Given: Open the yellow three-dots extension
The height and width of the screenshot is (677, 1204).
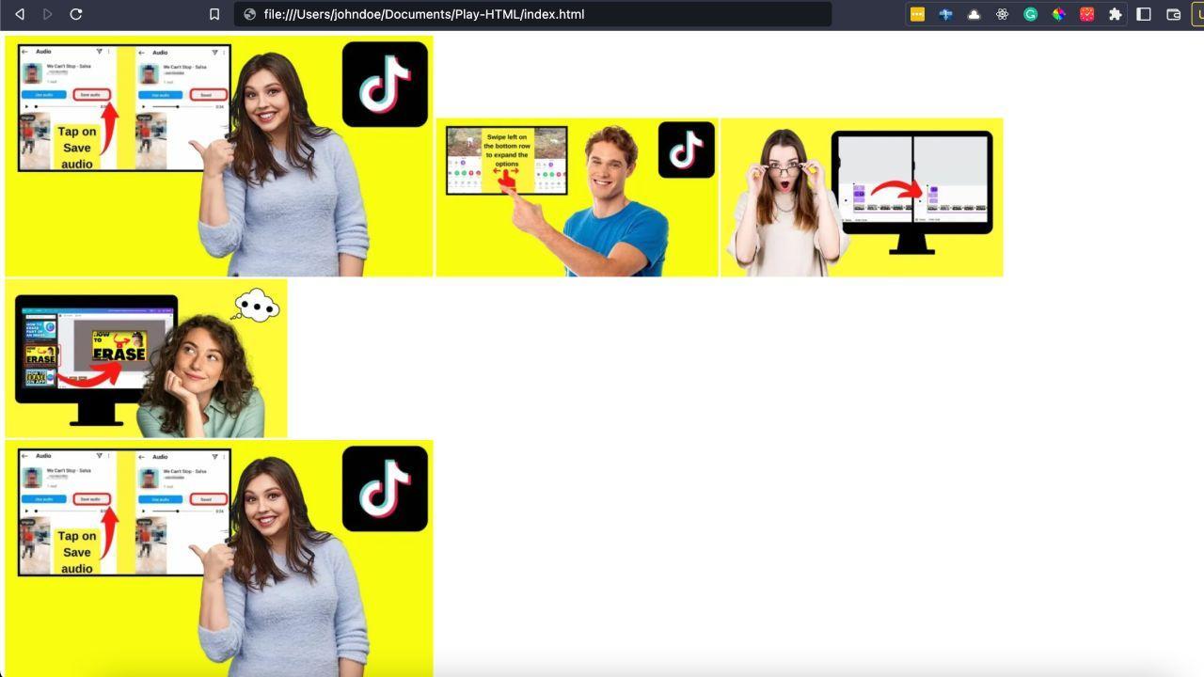Looking at the screenshot, I should [x=917, y=14].
